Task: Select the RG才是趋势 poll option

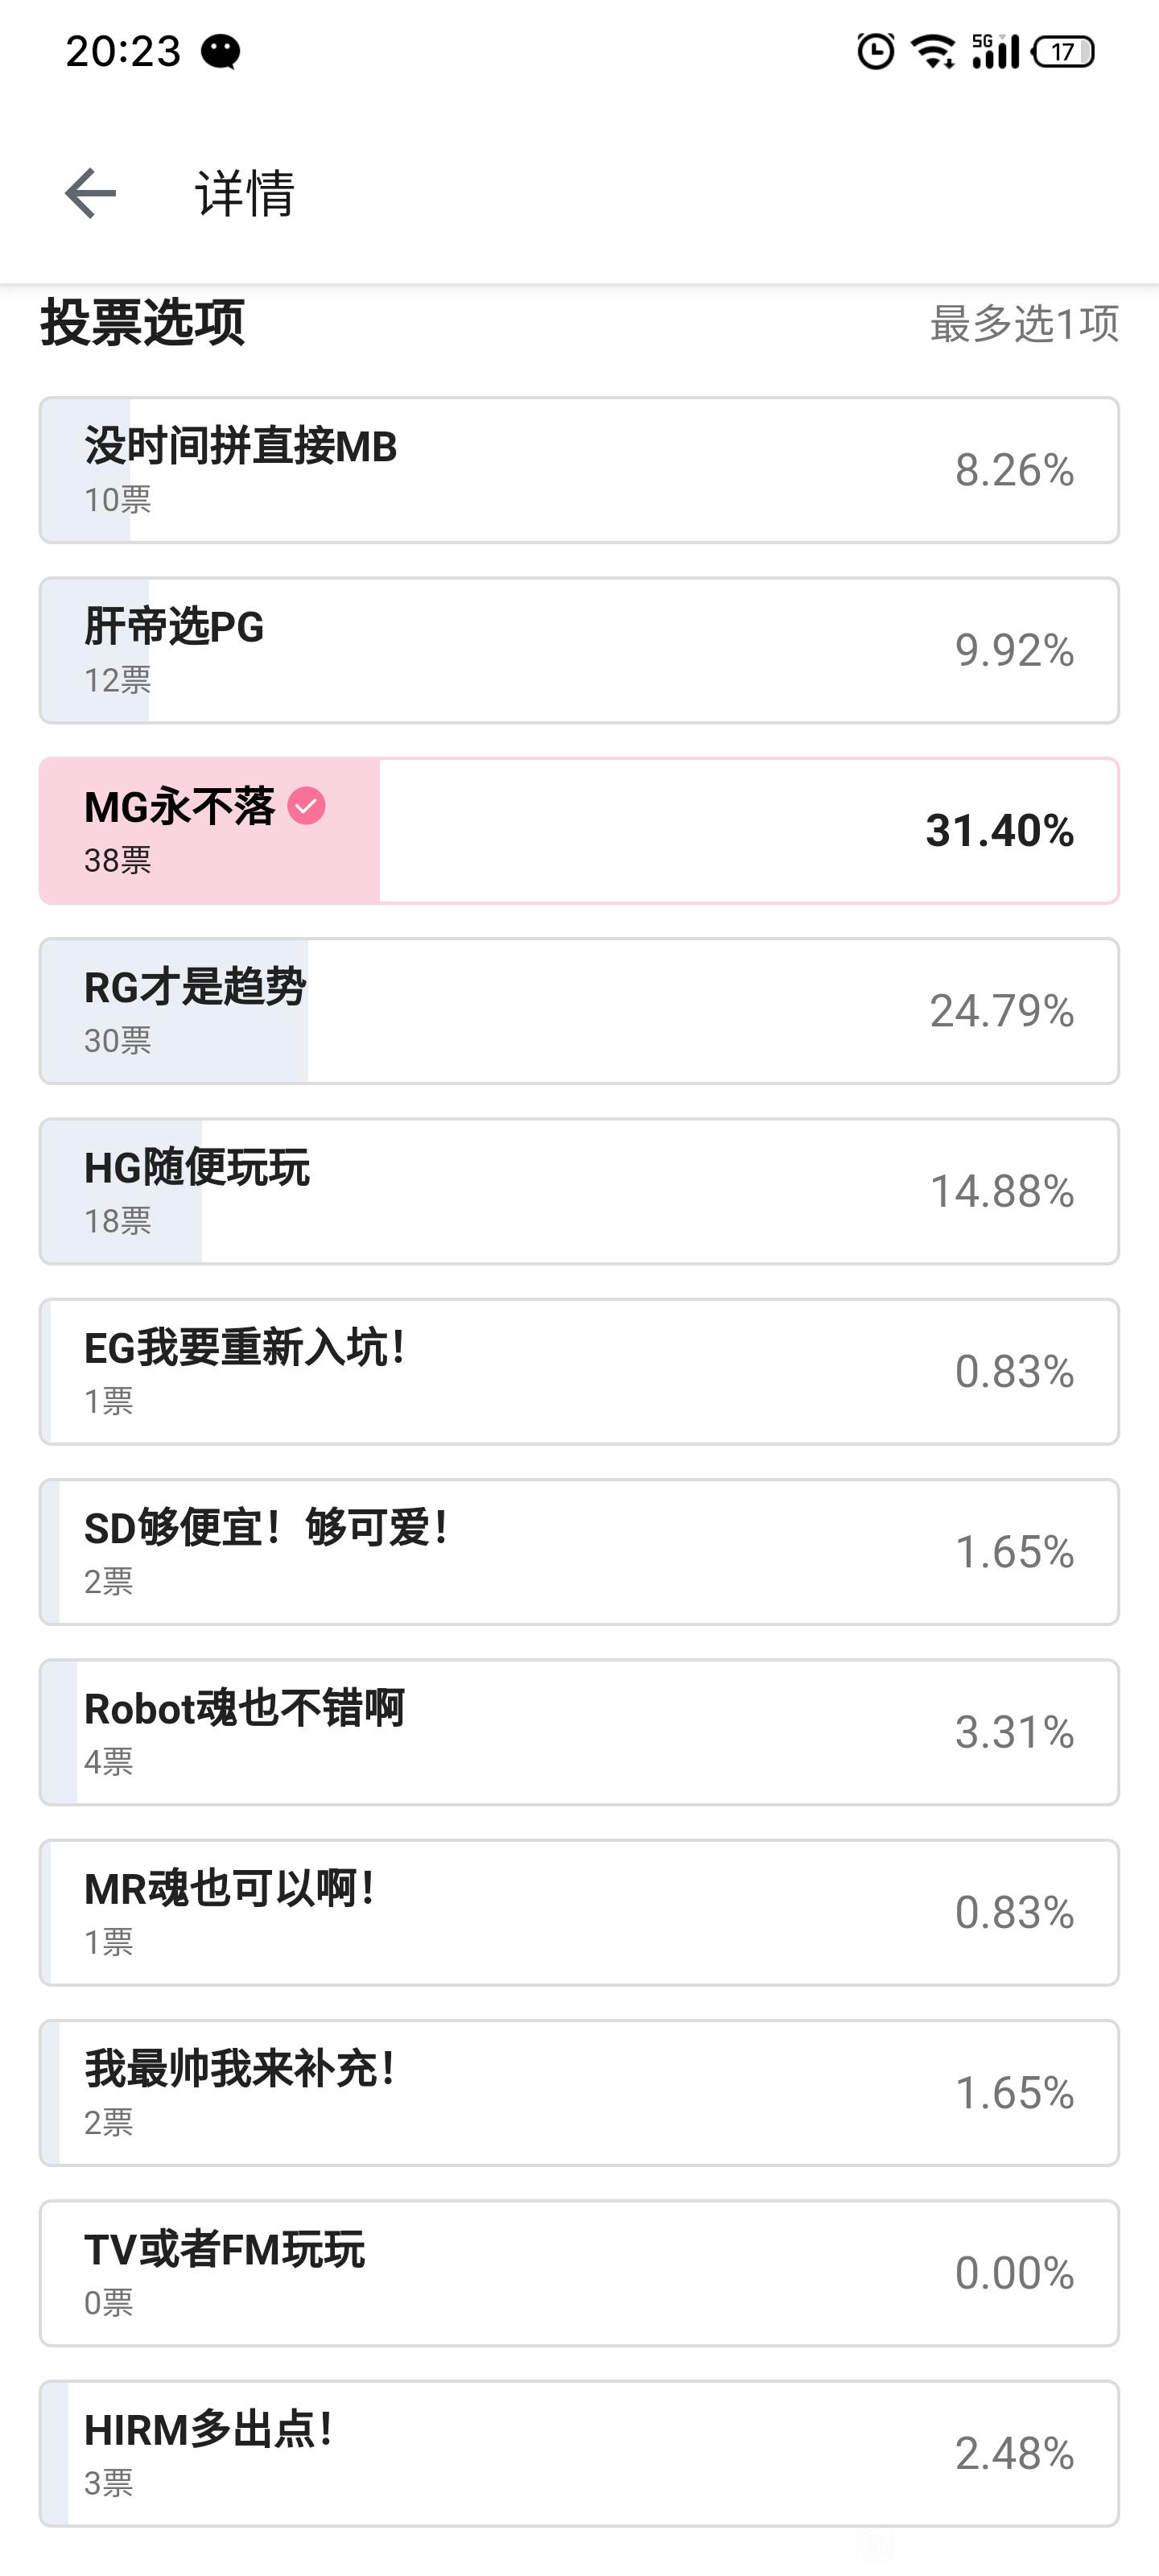Action: coord(579,1011)
